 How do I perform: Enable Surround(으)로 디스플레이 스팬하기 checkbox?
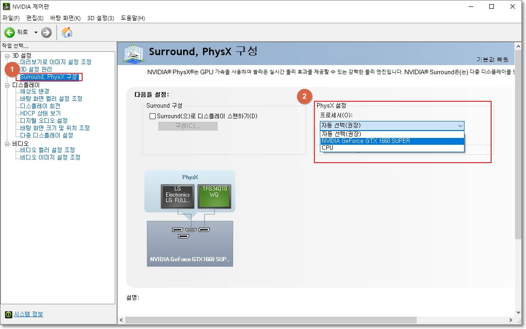pyautogui.click(x=153, y=116)
